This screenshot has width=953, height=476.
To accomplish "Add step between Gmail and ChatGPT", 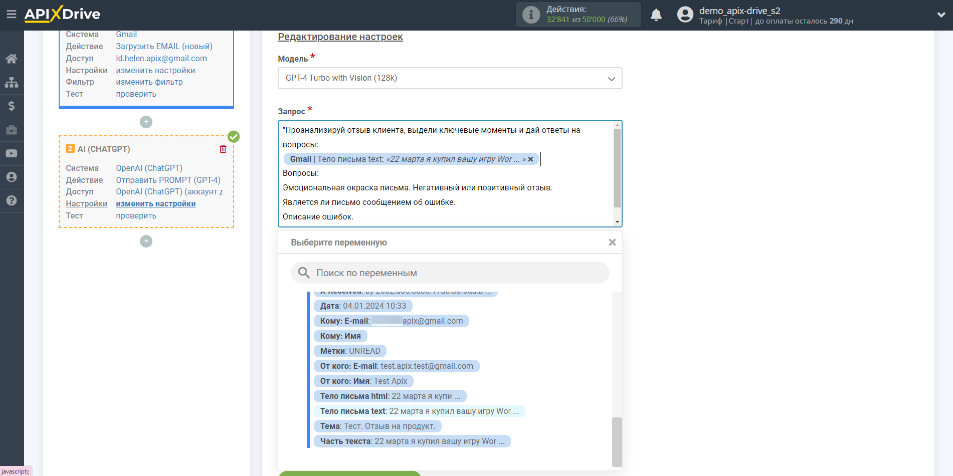I will [x=146, y=122].
